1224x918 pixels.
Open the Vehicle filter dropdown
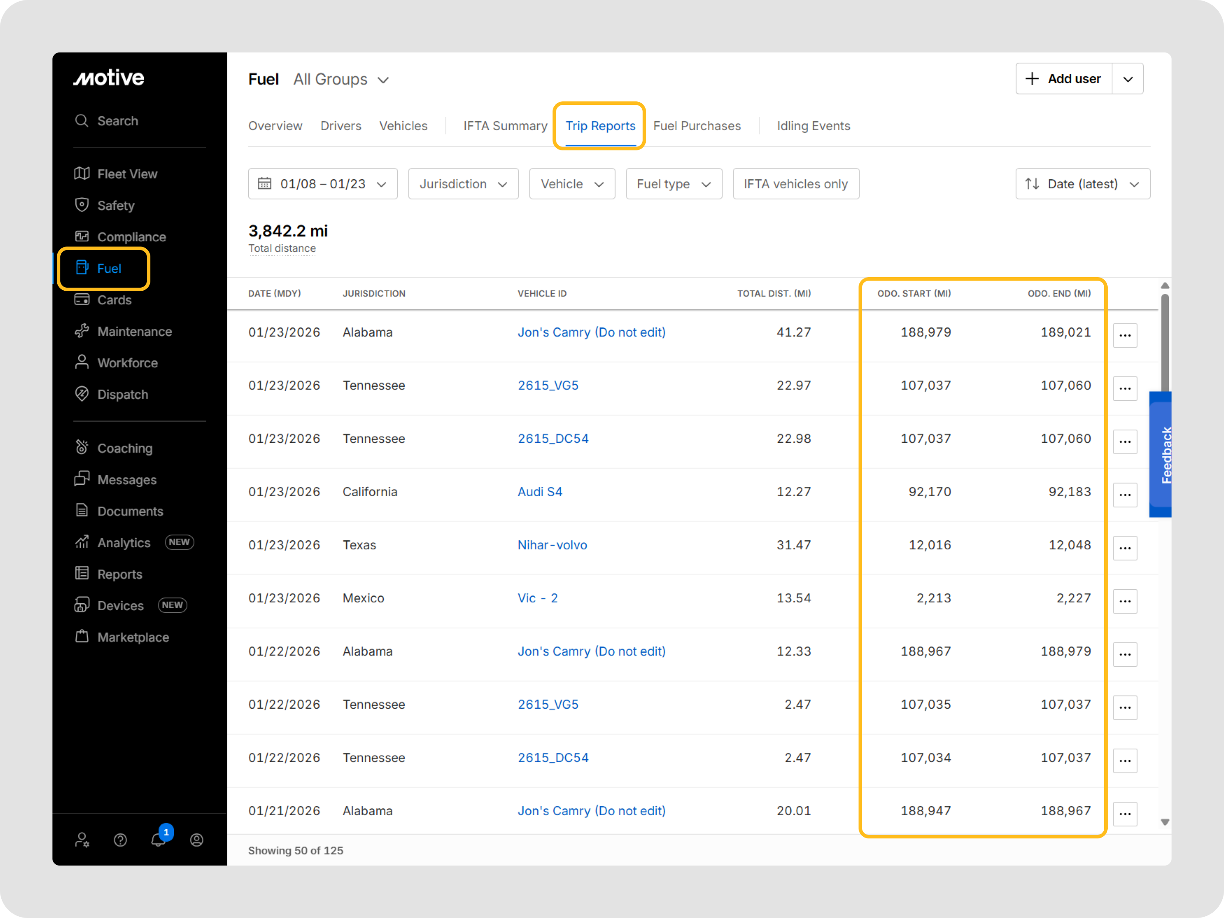572,184
